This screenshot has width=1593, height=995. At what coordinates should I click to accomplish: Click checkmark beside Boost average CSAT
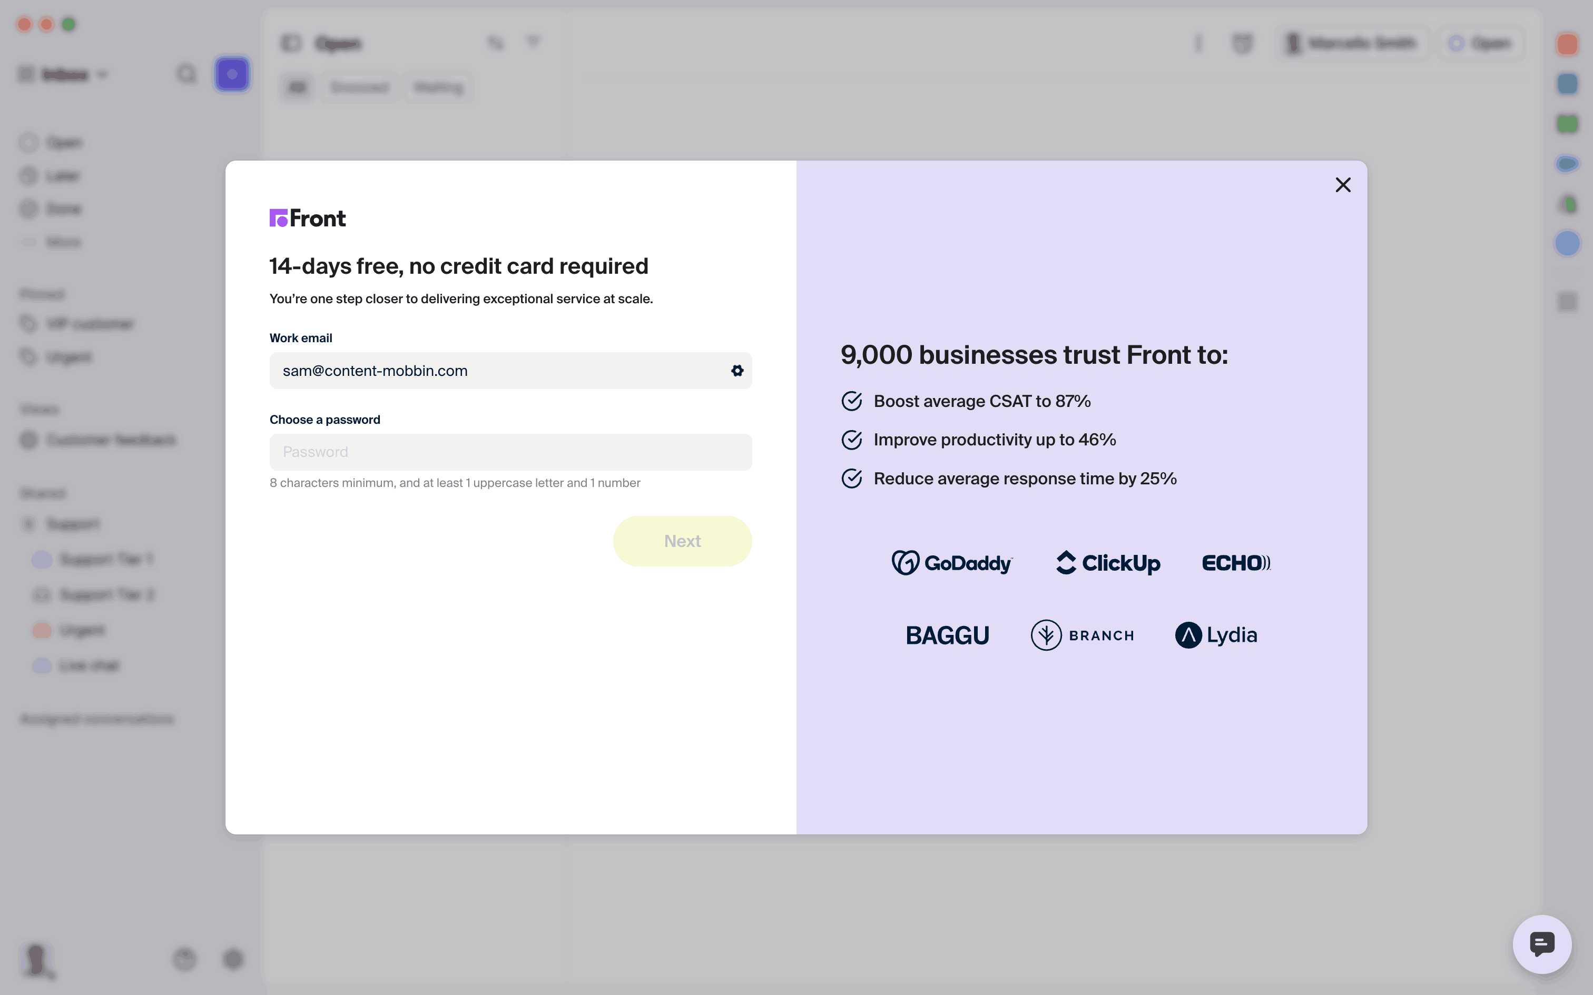tap(852, 401)
